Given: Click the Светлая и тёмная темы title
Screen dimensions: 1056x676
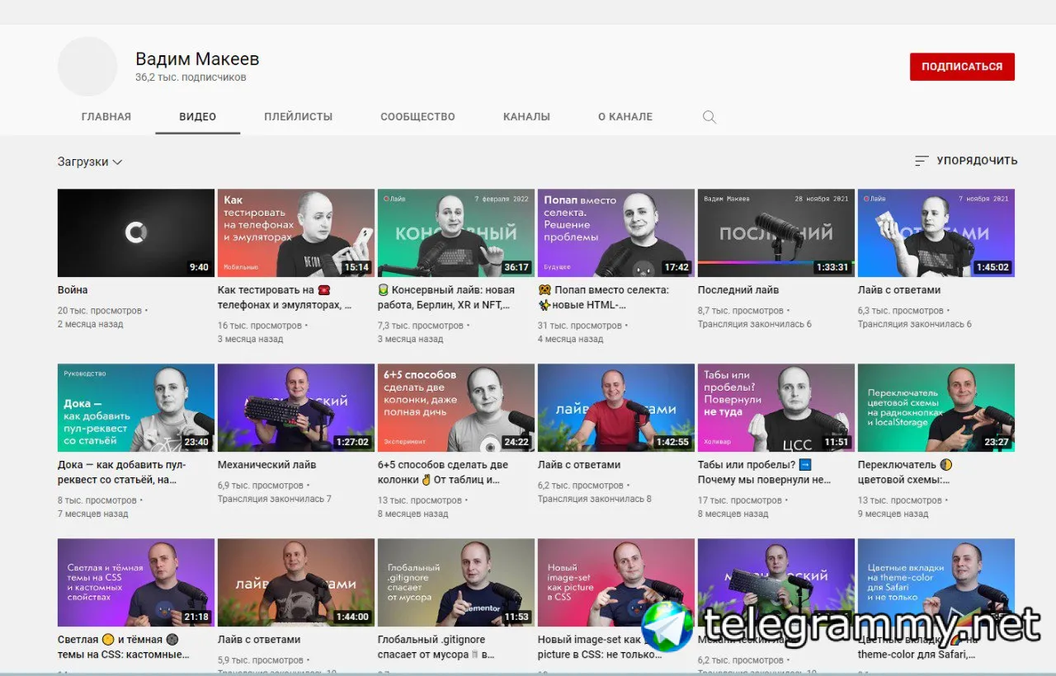Looking at the screenshot, I should (x=124, y=647).
